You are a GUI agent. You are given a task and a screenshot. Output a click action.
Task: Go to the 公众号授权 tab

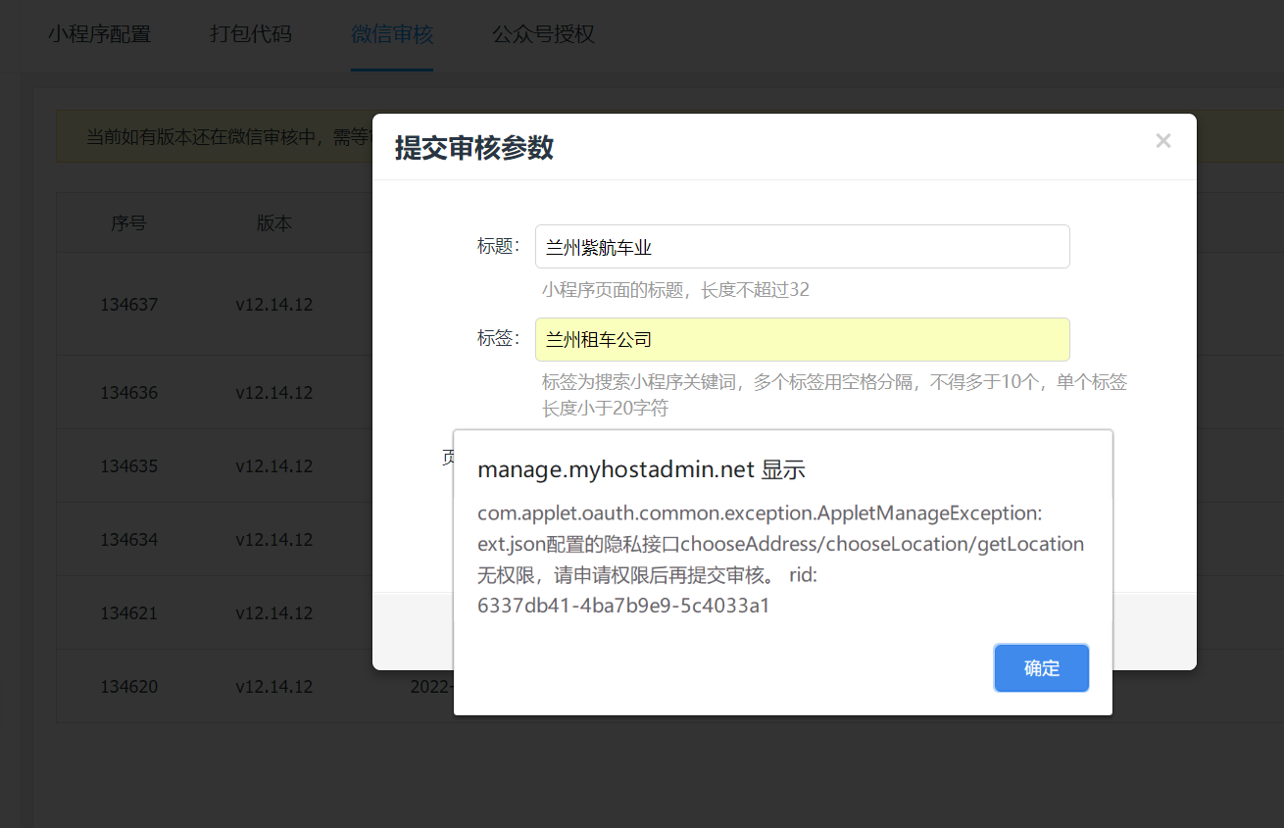click(543, 34)
